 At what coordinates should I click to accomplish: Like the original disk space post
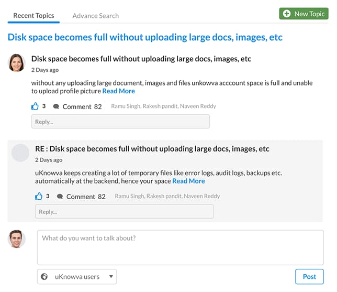pyautogui.click(x=35, y=106)
